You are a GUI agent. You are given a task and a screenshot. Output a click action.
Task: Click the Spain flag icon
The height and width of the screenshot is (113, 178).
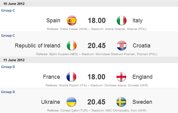point(72,21)
